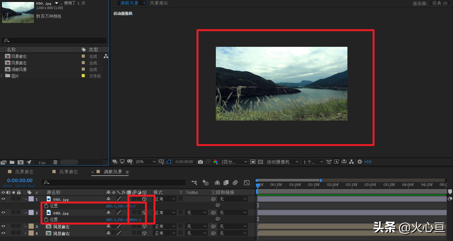Click the label color swatch of 050.jpg
The image size is (453, 241).
click(x=31, y=199)
